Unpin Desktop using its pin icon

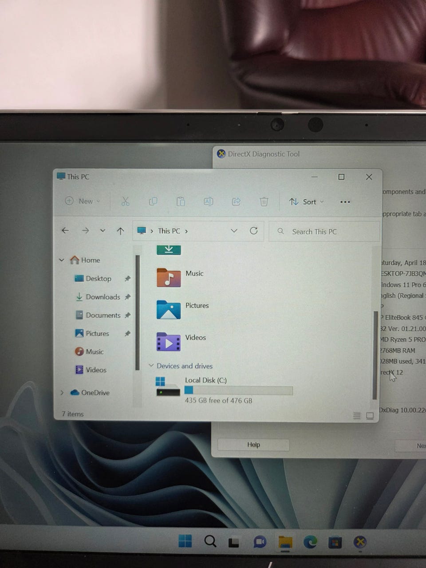(x=127, y=279)
